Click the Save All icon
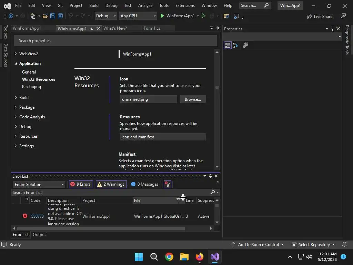The width and height of the screenshot is (353, 265). tap(60, 16)
